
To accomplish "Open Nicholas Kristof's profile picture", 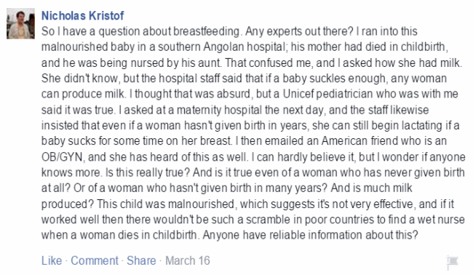I will (21, 23).
